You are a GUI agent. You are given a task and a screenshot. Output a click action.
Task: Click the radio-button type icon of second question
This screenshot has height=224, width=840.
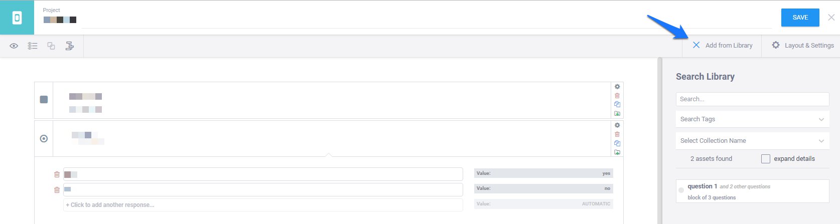pos(44,138)
